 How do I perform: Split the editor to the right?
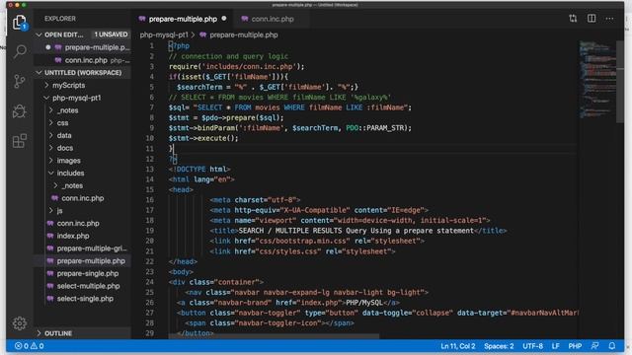tap(592, 19)
